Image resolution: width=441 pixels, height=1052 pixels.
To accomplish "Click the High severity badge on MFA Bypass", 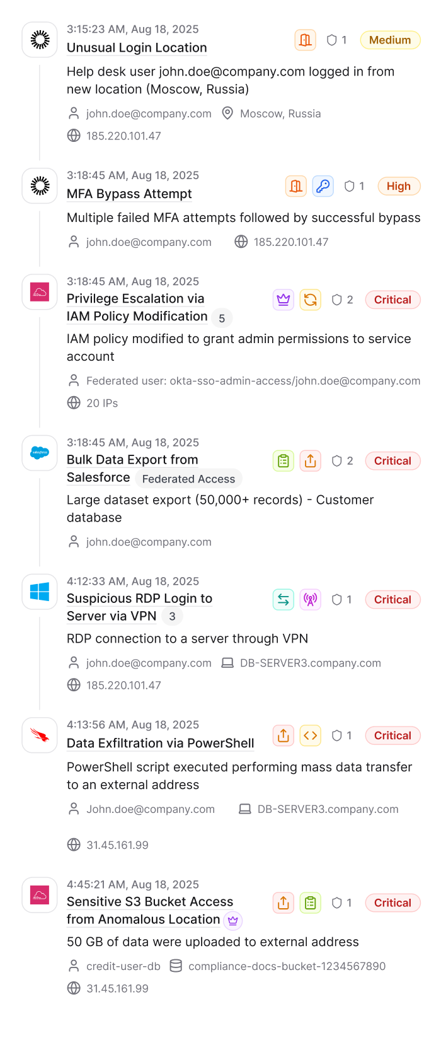I will (399, 186).
